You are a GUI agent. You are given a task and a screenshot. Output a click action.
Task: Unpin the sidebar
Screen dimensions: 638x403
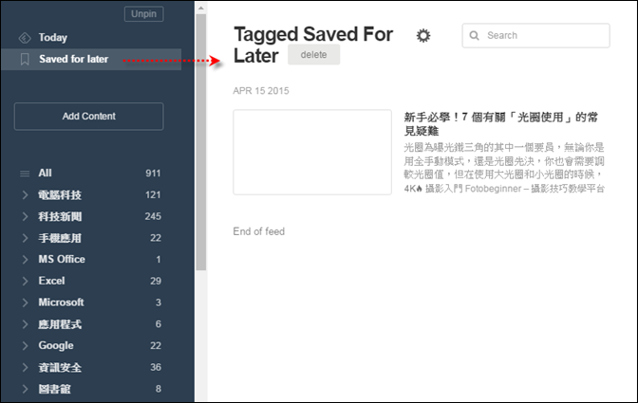coord(144,14)
